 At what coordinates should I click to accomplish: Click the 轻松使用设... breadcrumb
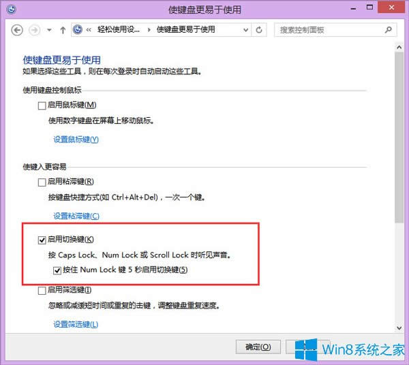(x=119, y=30)
